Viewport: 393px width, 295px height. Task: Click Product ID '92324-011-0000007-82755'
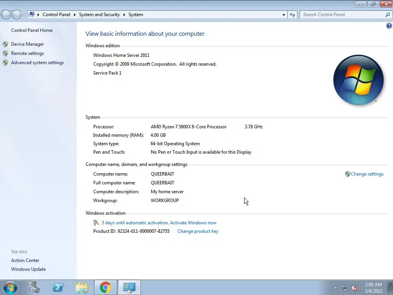144,231
